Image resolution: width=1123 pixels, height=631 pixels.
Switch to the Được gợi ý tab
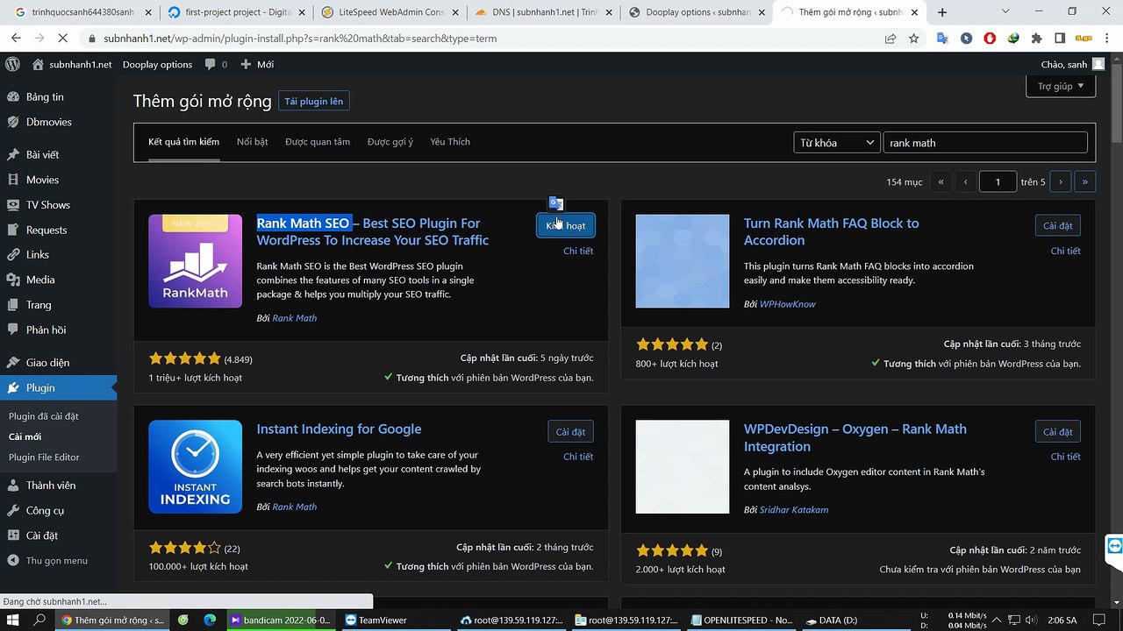click(390, 142)
